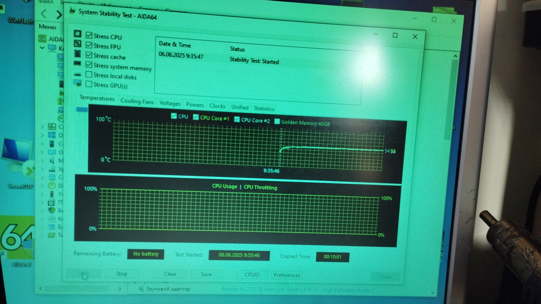
Task: Enable Stress GPU(s) checkbox
Action: point(89,84)
